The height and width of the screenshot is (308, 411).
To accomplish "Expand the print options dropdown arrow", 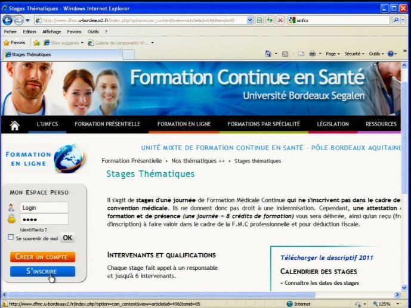I will click(320, 54).
